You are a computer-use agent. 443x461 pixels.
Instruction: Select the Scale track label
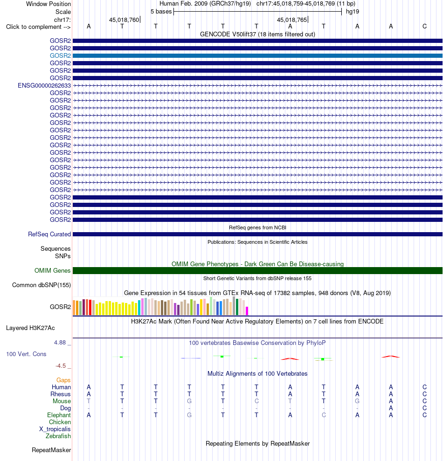[63, 12]
